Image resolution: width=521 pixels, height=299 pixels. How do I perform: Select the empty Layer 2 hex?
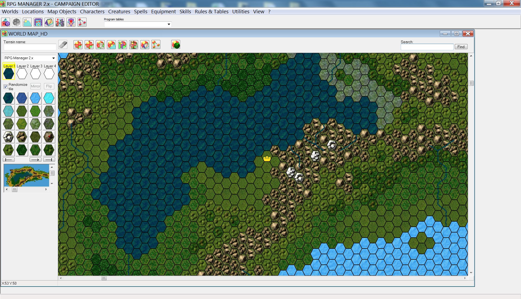click(22, 74)
